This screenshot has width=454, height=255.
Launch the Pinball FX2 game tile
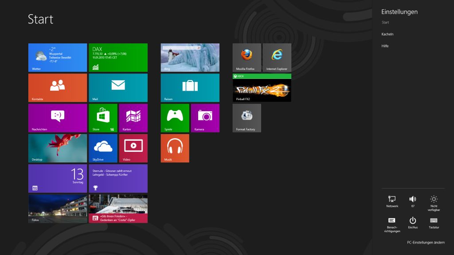click(x=262, y=88)
